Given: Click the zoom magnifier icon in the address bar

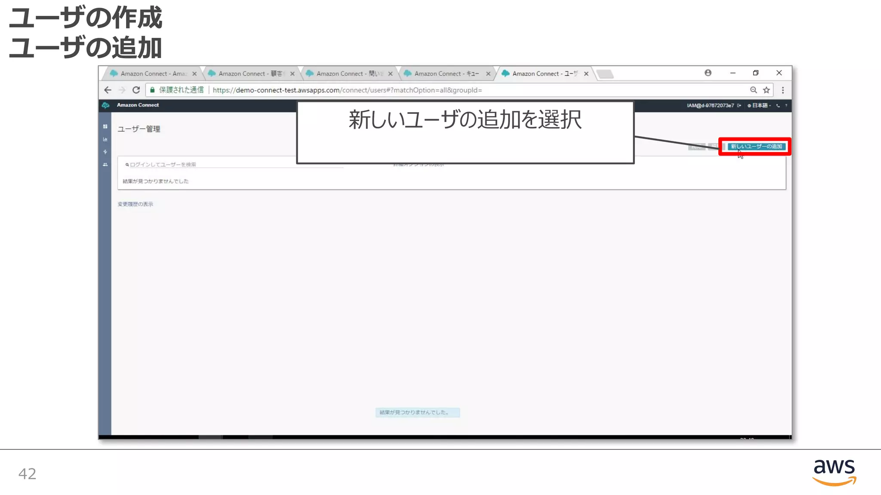Looking at the screenshot, I should pos(753,90).
